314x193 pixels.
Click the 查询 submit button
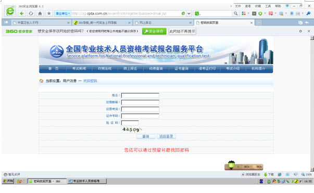click(146, 136)
